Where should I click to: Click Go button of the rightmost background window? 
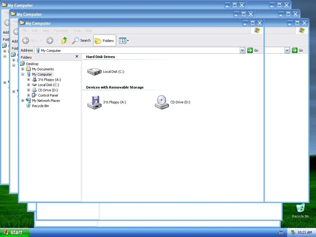[x=297, y=50]
